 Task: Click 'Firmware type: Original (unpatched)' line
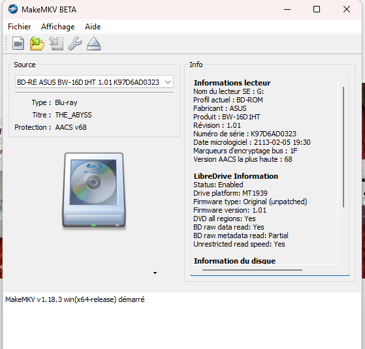[250, 202]
